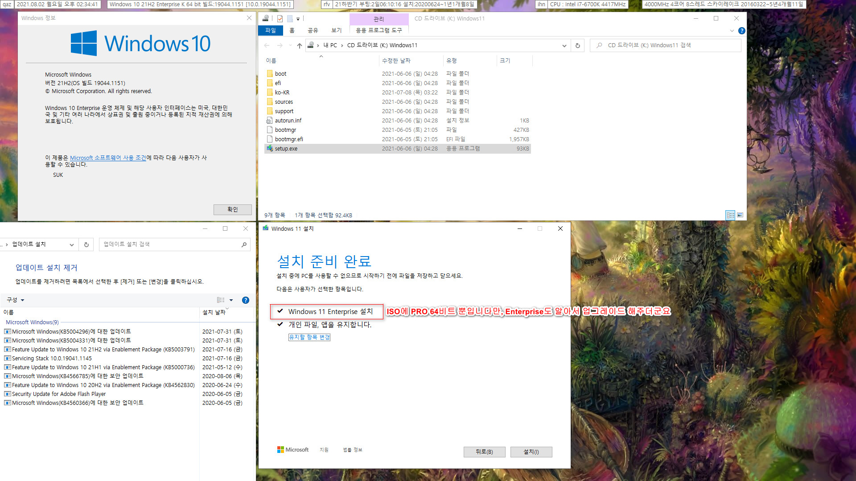Open the 파일 ribbon tab
This screenshot has width=856, height=481.
[x=271, y=30]
